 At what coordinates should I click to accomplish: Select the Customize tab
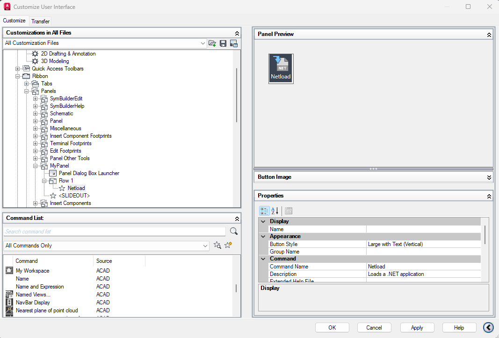[x=14, y=21]
